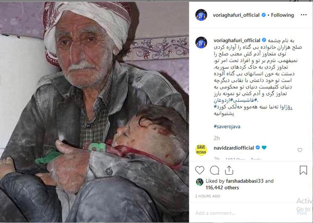
Task: Click the verified badge beside header username
Action: tap(263, 15)
